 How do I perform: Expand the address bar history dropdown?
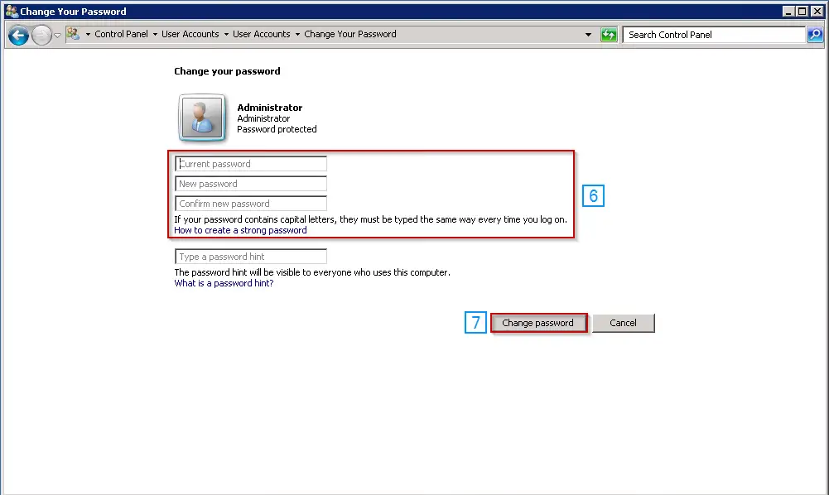point(589,35)
